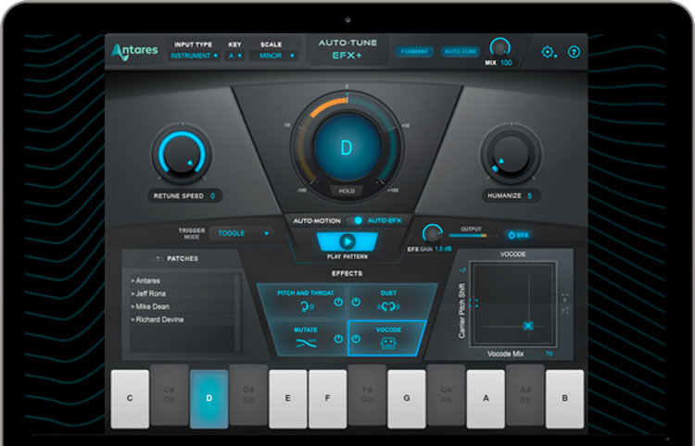Enable the Formant button
Screen dimensions: 695x446
[414, 52]
